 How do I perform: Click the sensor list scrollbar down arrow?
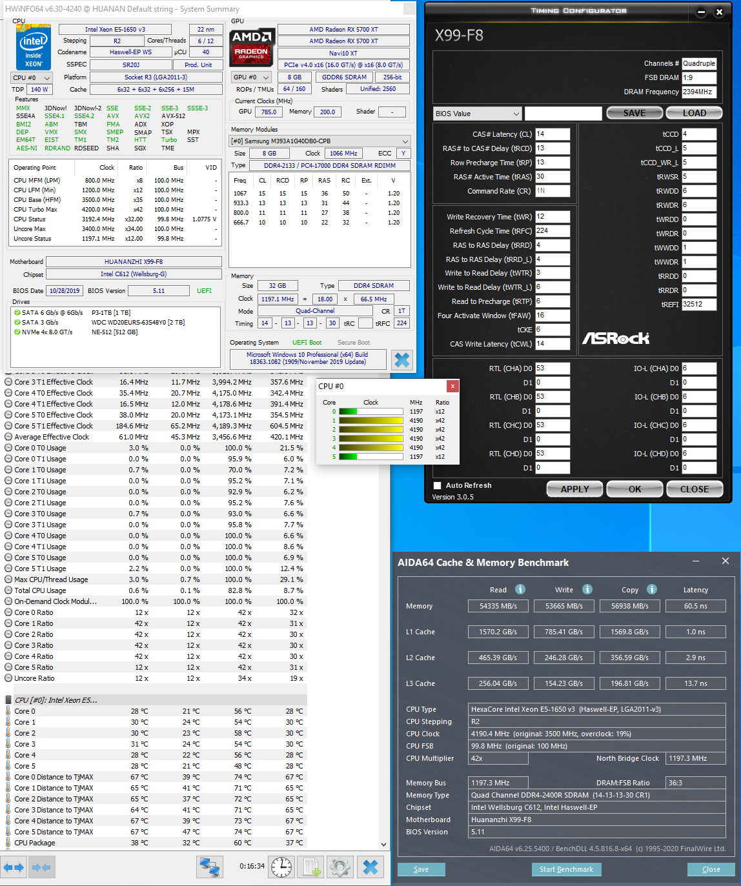pyautogui.click(x=384, y=844)
